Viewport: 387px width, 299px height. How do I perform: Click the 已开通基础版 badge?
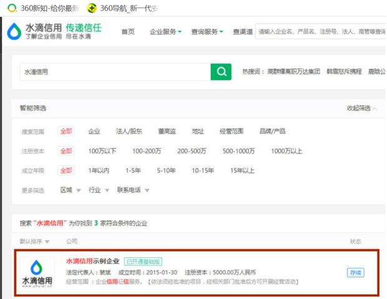(143, 262)
